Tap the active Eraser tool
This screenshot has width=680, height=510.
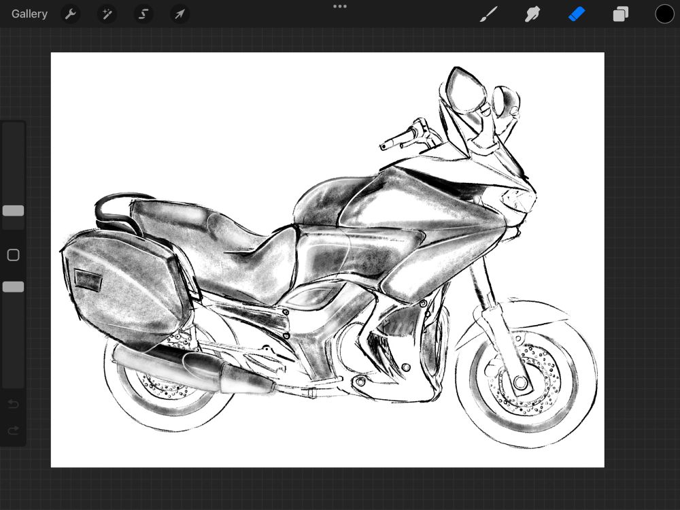pyautogui.click(x=577, y=14)
